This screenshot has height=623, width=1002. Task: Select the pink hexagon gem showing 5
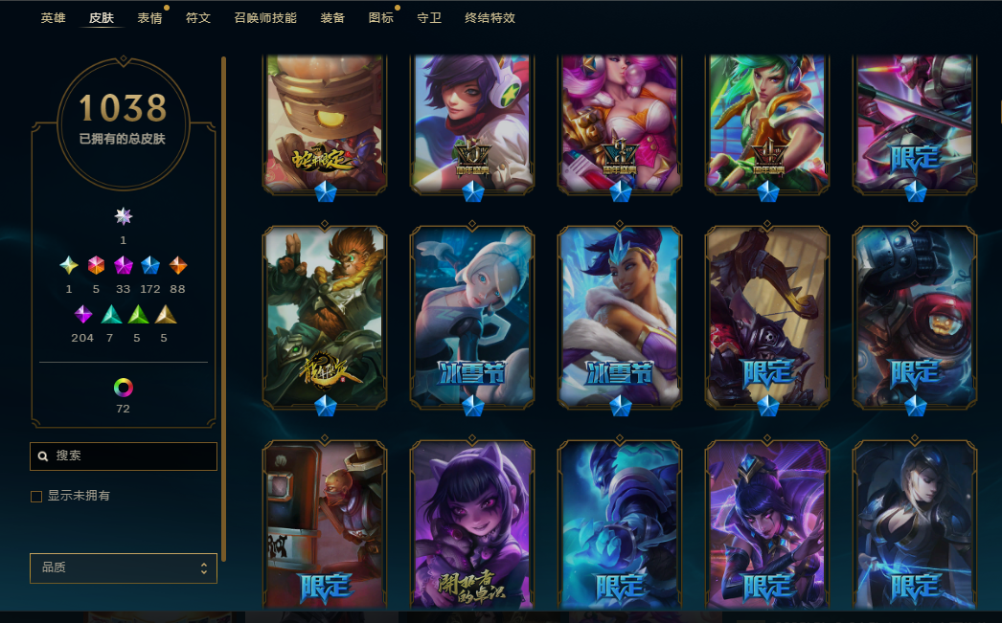(96, 265)
